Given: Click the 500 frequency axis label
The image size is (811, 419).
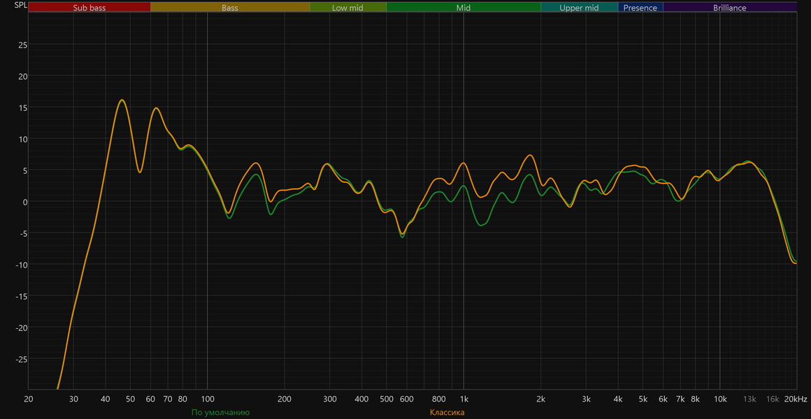Looking at the screenshot, I should [387, 399].
